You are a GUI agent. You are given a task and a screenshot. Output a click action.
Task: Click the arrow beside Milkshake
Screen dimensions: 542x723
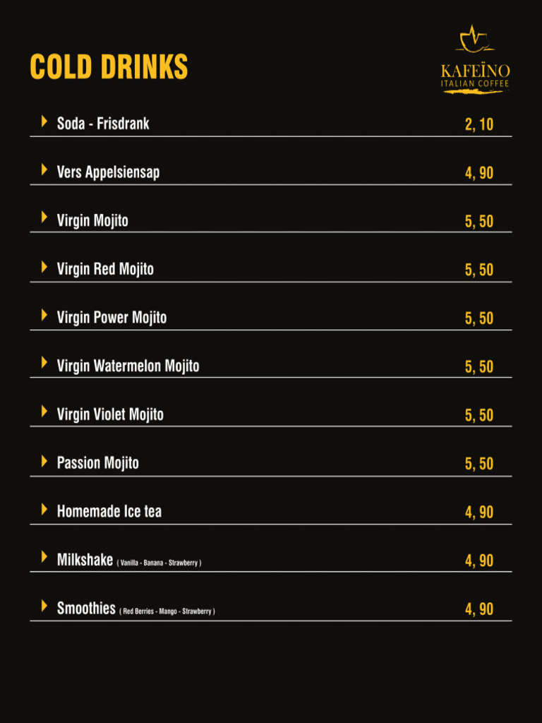click(x=44, y=557)
